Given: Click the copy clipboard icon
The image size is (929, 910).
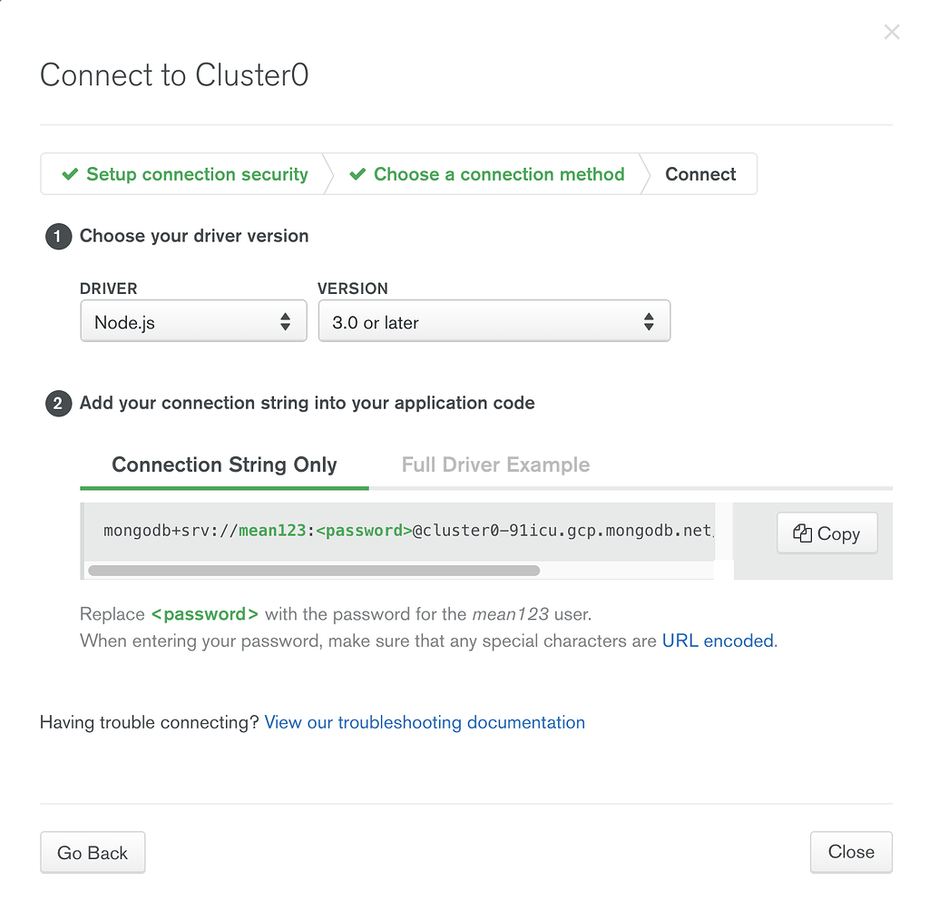Looking at the screenshot, I should pyautogui.click(x=802, y=533).
